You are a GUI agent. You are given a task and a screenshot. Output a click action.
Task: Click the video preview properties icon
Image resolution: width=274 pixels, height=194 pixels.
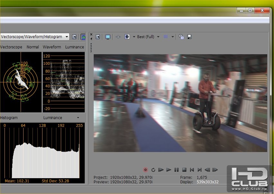click(x=98, y=37)
